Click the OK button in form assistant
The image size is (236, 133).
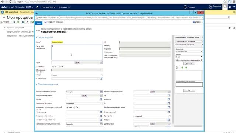click(x=189, y=90)
